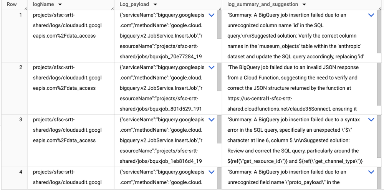Expand row 4 summary cell chevron
Image resolution: width=384 pixels, height=190 pixels.
(x=371, y=172)
